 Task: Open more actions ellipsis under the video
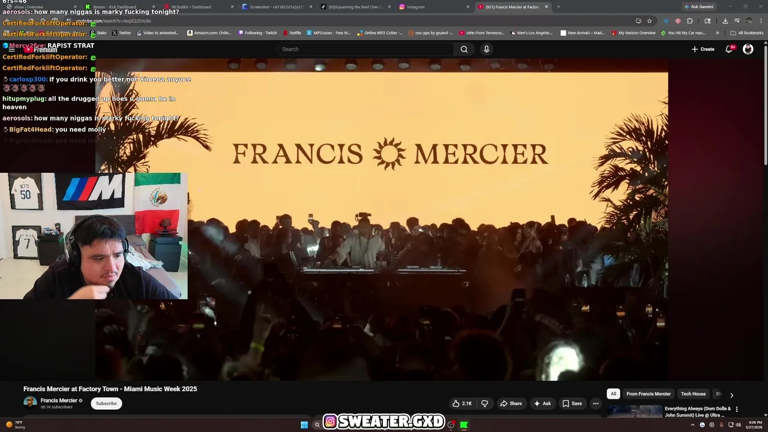click(596, 403)
